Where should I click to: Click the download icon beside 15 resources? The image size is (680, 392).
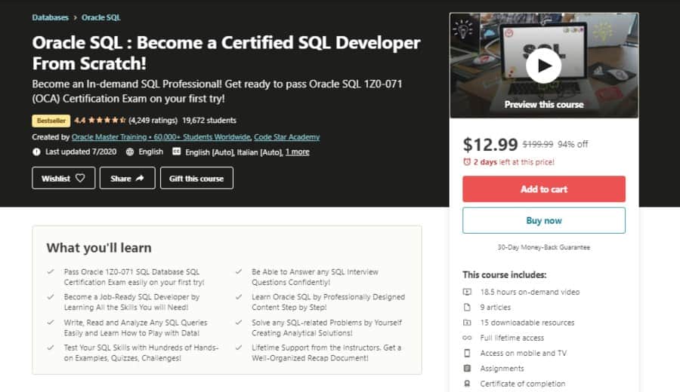click(467, 323)
